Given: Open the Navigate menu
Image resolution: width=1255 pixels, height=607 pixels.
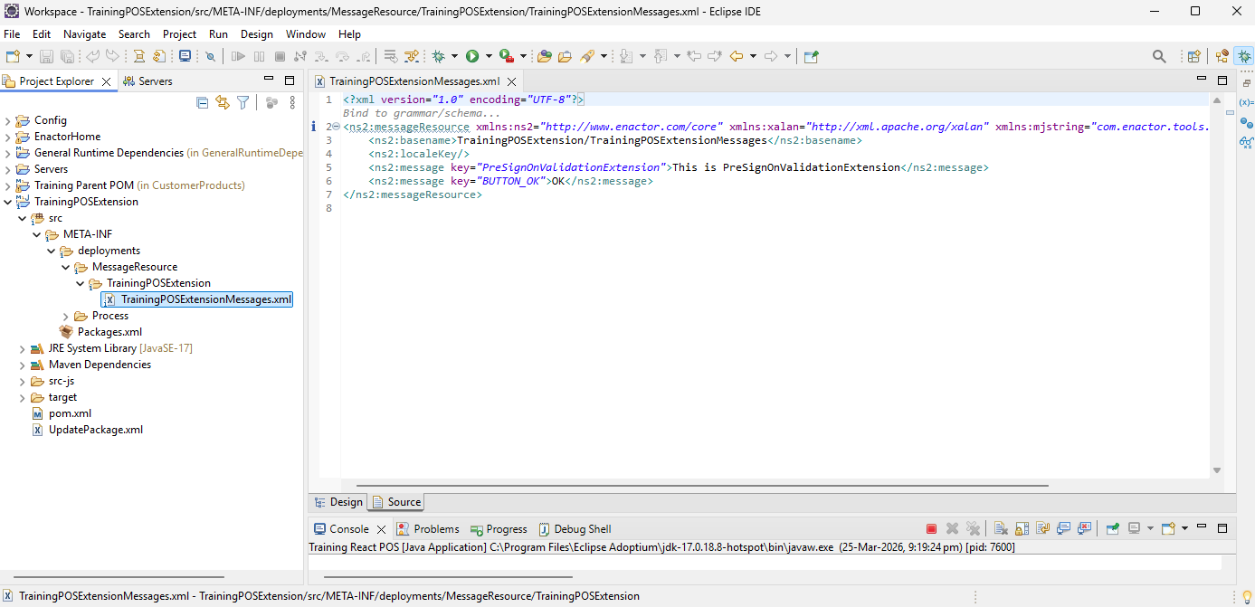Looking at the screenshot, I should coord(84,33).
